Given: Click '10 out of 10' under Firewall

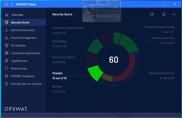Looking at the screenshot, I should (x=59, y=78).
